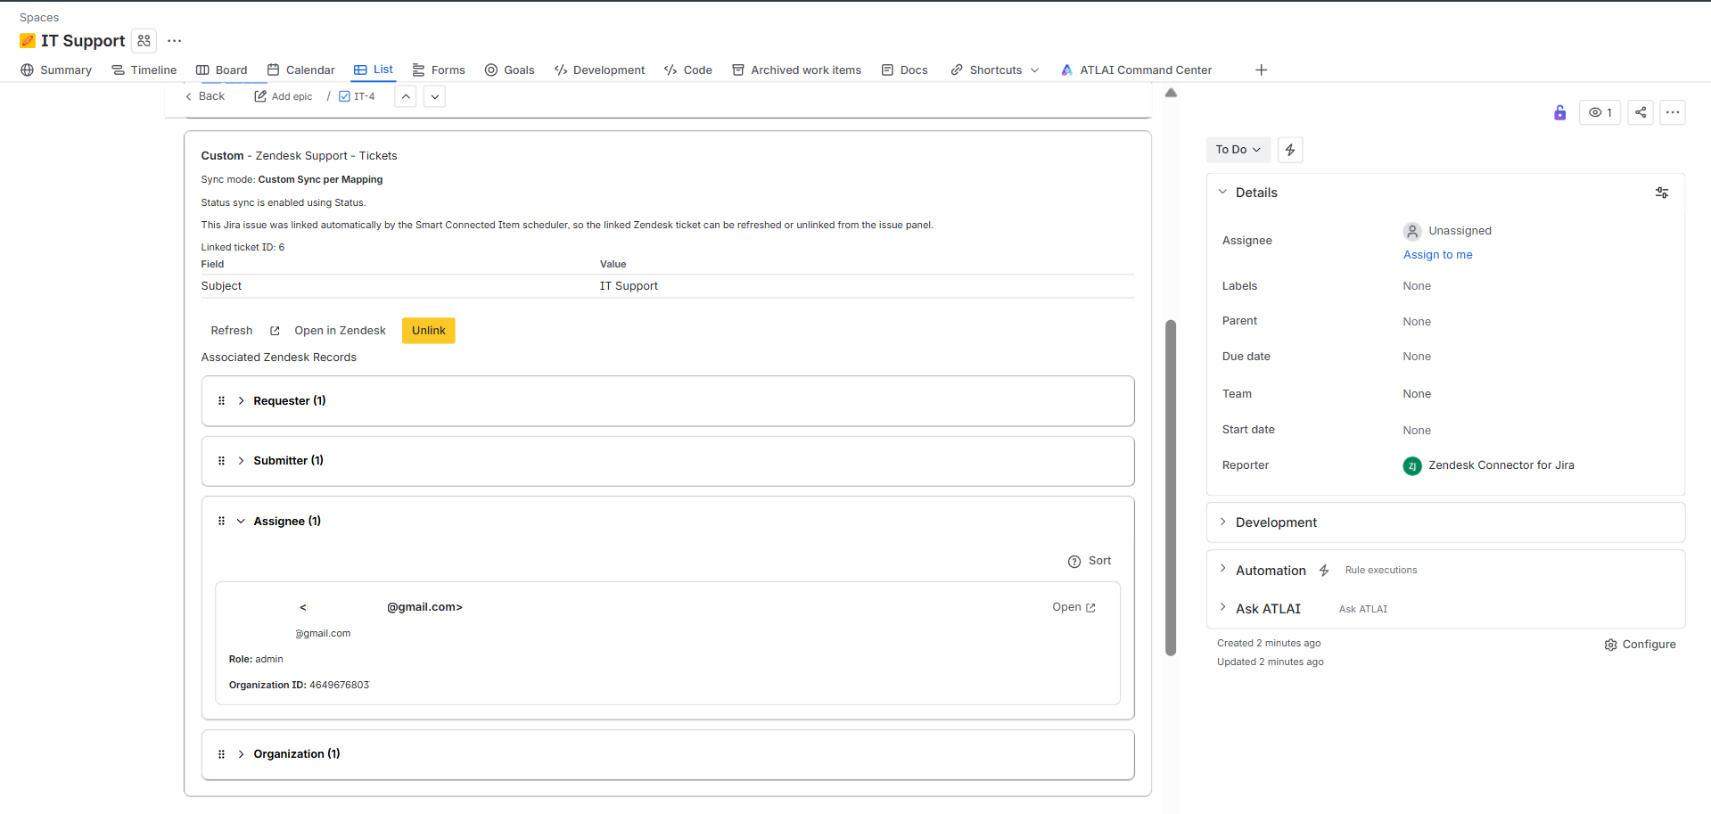The image size is (1711, 814).
Task: Click the Summary globe icon
Action: 28,70
